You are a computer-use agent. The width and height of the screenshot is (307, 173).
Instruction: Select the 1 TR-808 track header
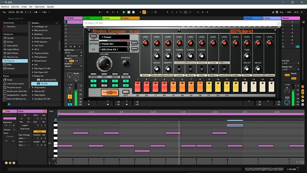pyautogui.click(x=73, y=18)
